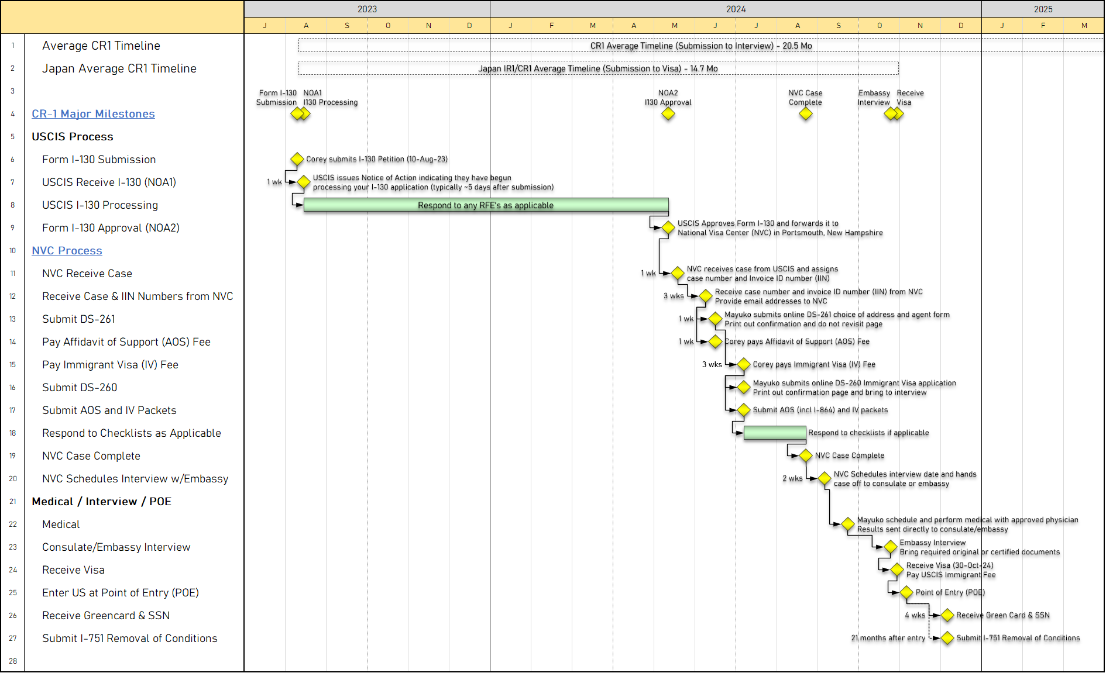Click 'NVC Schedules Interview w/Embassy' row
Viewport: 1106px width, 673px height.
click(135, 479)
